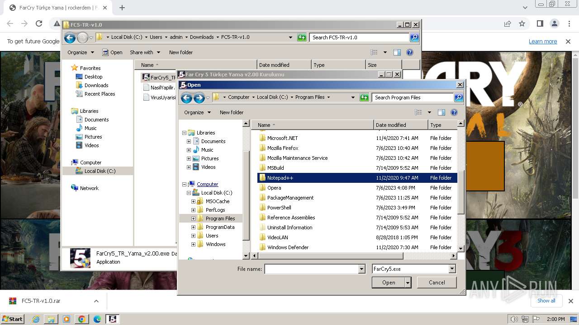Collapse Local Disk (C:) in Open dialog tree
Viewport: 579px width, 325px height.
point(189,193)
